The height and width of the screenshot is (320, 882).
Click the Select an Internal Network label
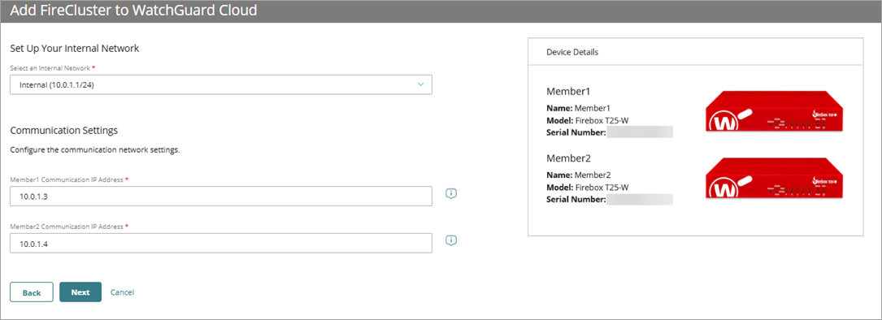pyautogui.click(x=52, y=67)
